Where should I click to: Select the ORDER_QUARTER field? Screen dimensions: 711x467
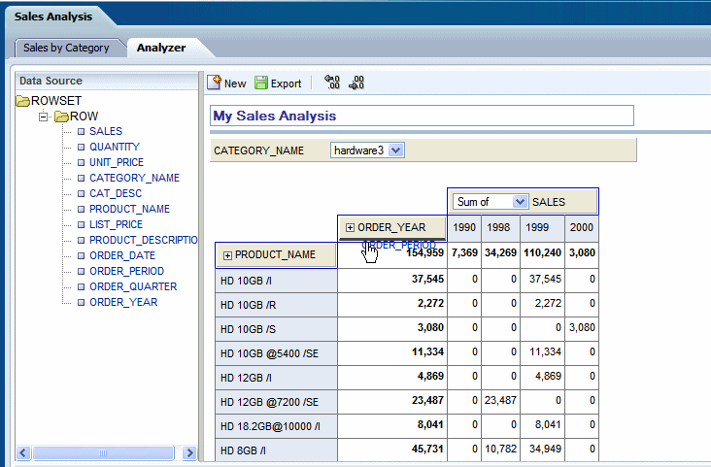[x=132, y=286]
